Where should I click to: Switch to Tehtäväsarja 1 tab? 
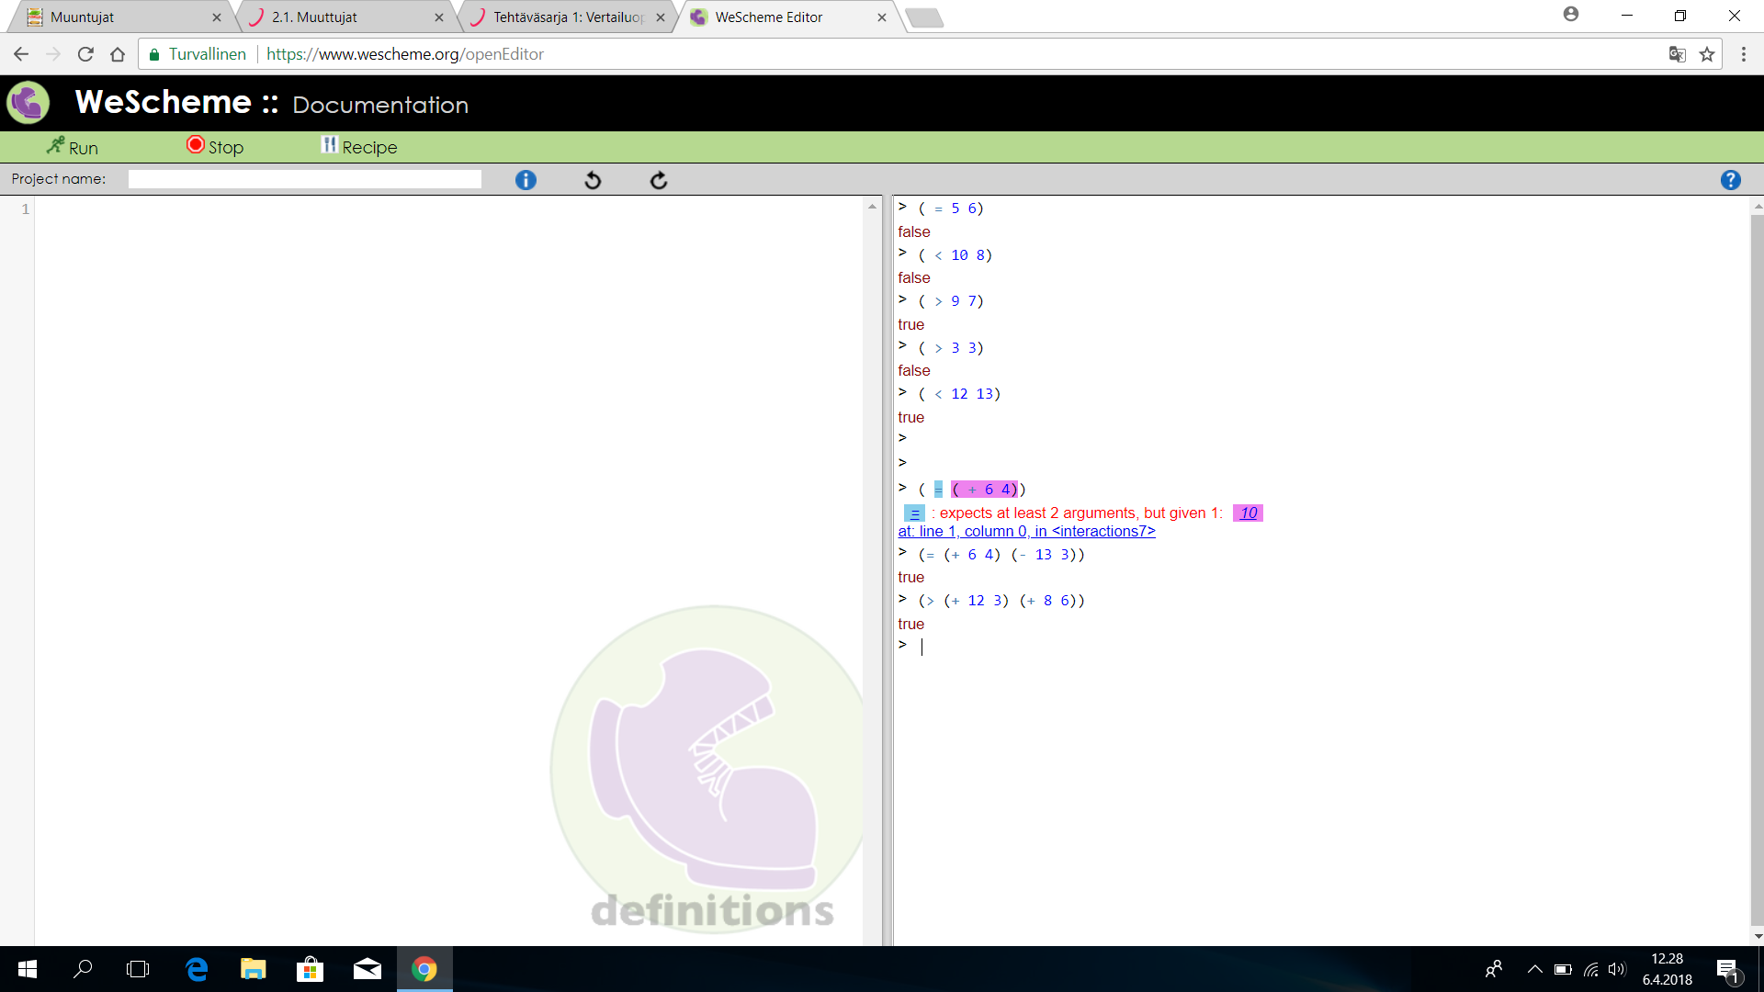pos(567,17)
